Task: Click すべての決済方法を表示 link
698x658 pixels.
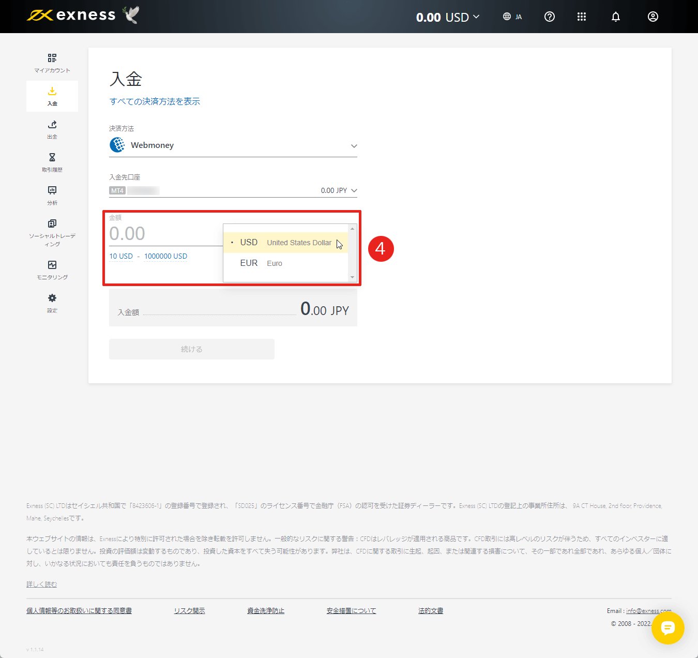Action: 155,101
